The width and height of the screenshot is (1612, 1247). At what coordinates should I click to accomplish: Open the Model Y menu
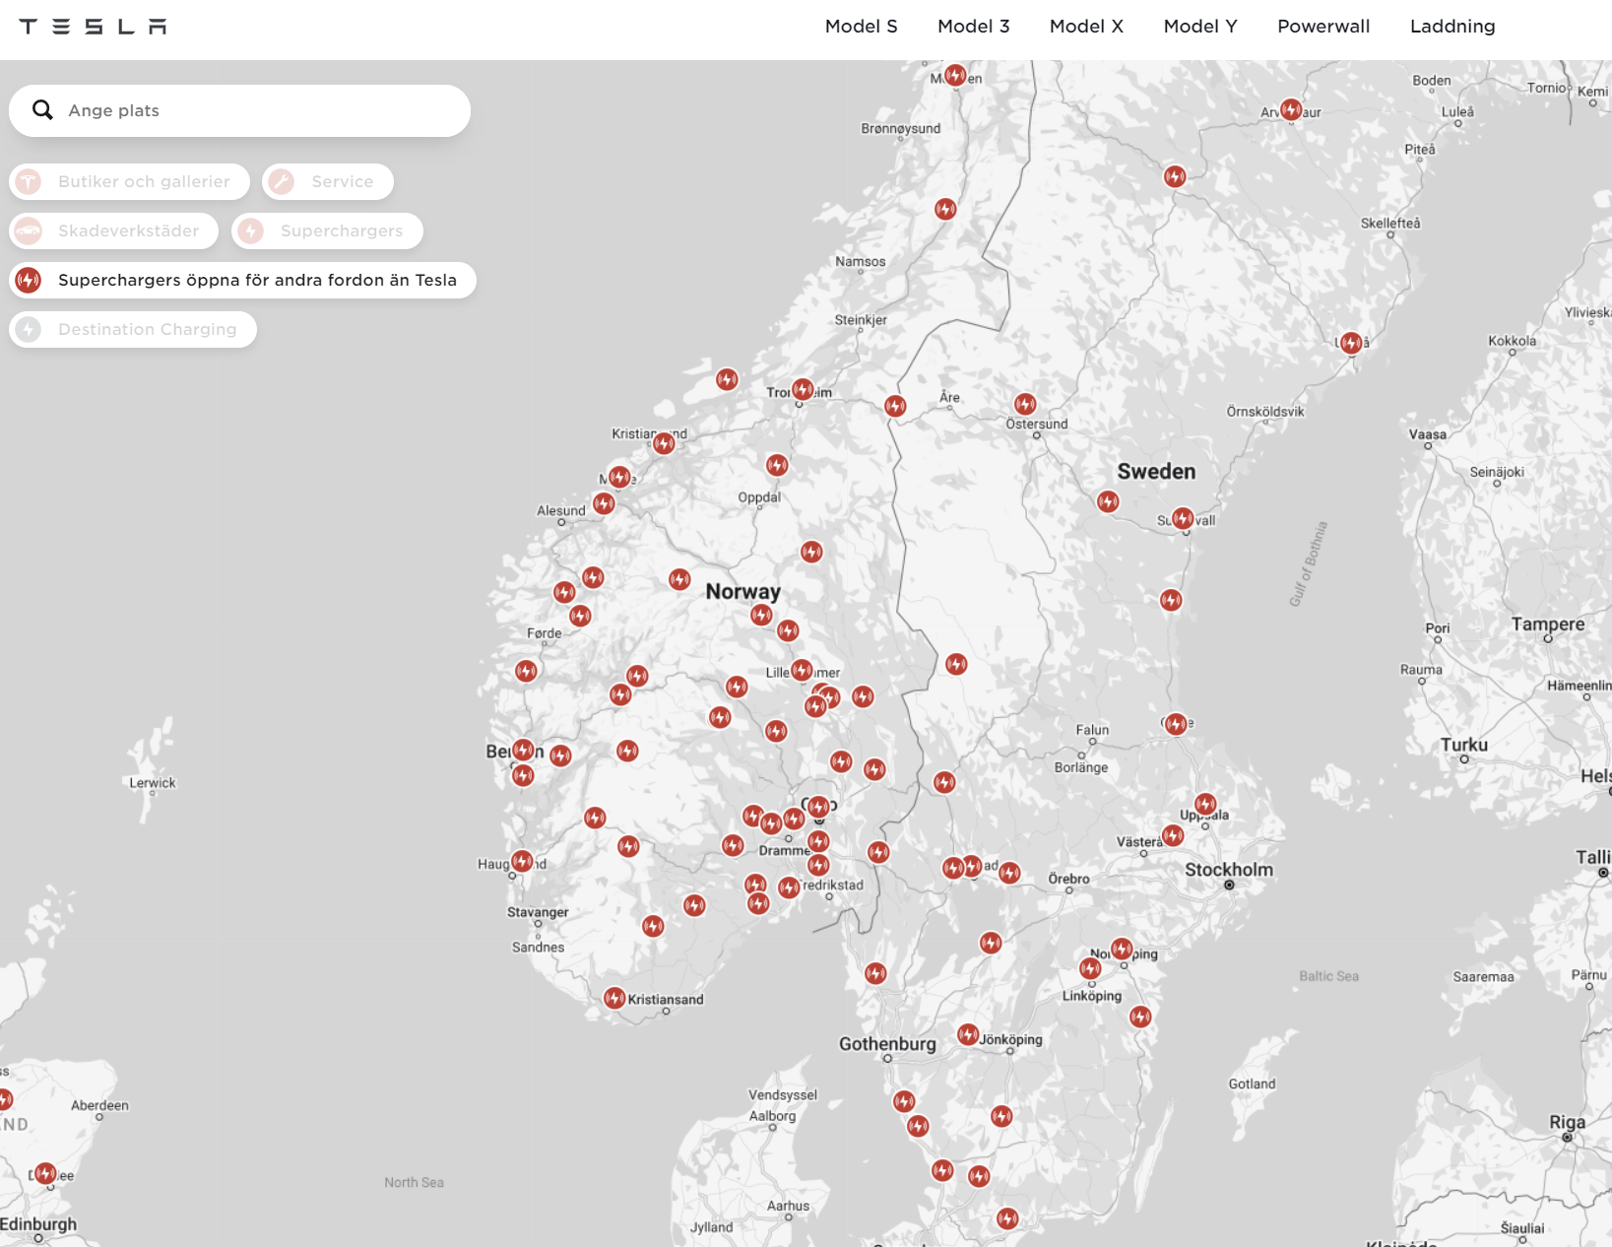[1199, 27]
